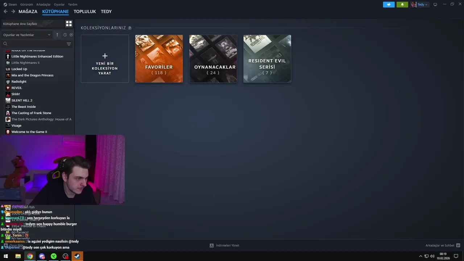The height and width of the screenshot is (261, 464).
Task: Switch to Steam on taskbar
Action: [77, 256]
